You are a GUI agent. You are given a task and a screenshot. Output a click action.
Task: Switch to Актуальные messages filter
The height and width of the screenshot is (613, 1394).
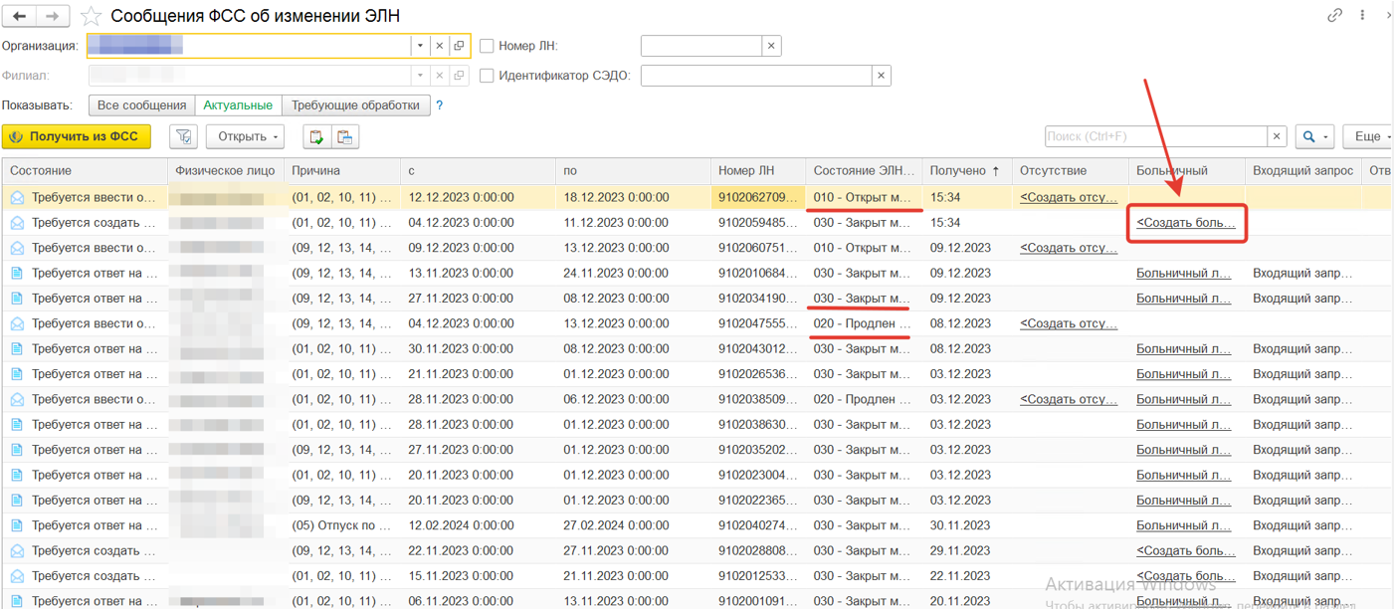point(238,105)
